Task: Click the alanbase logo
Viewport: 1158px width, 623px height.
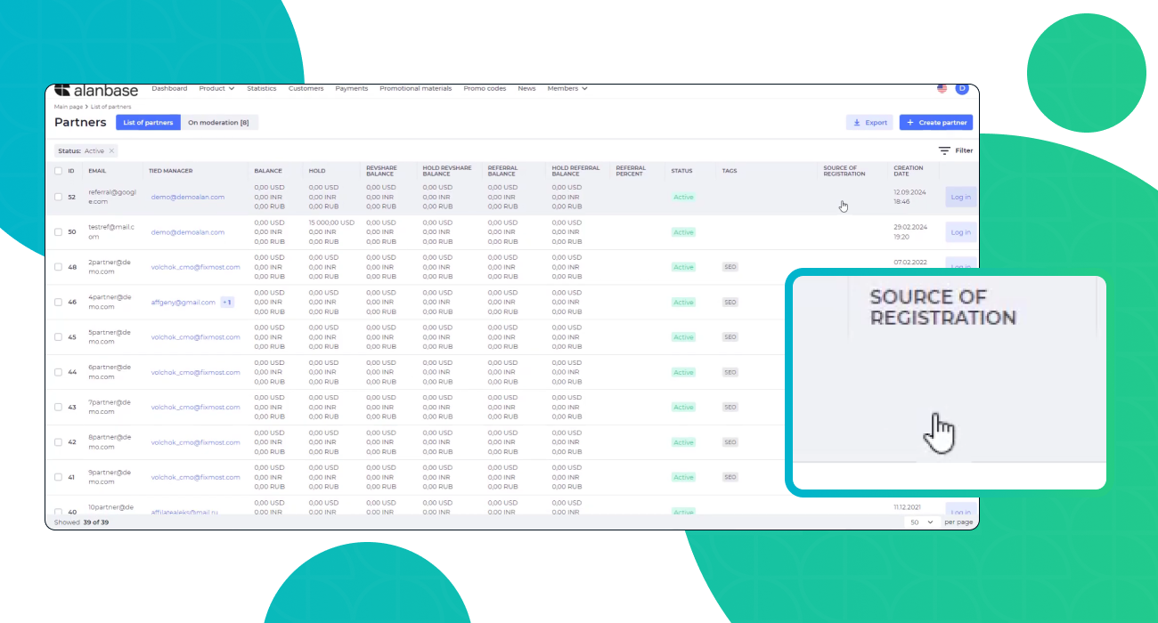Action: coord(97,90)
